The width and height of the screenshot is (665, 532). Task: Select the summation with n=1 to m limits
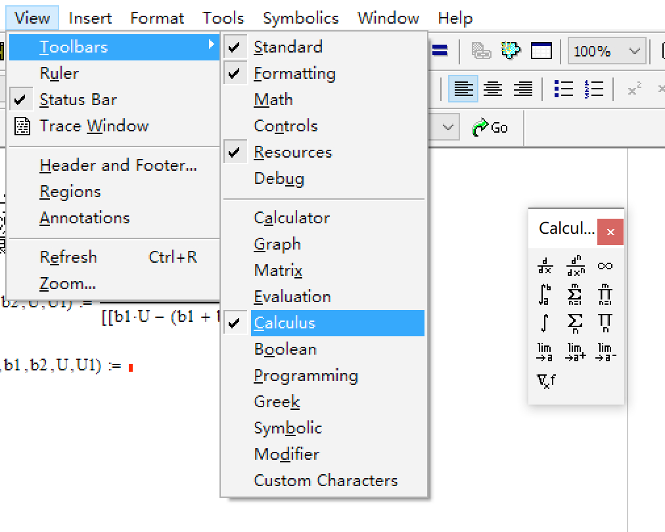pyautogui.click(x=575, y=295)
